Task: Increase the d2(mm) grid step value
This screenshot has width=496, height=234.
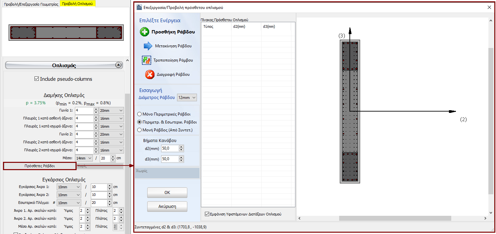Action: point(181,147)
